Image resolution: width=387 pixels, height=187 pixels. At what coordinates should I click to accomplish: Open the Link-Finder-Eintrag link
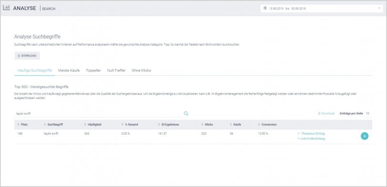tap(311, 139)
